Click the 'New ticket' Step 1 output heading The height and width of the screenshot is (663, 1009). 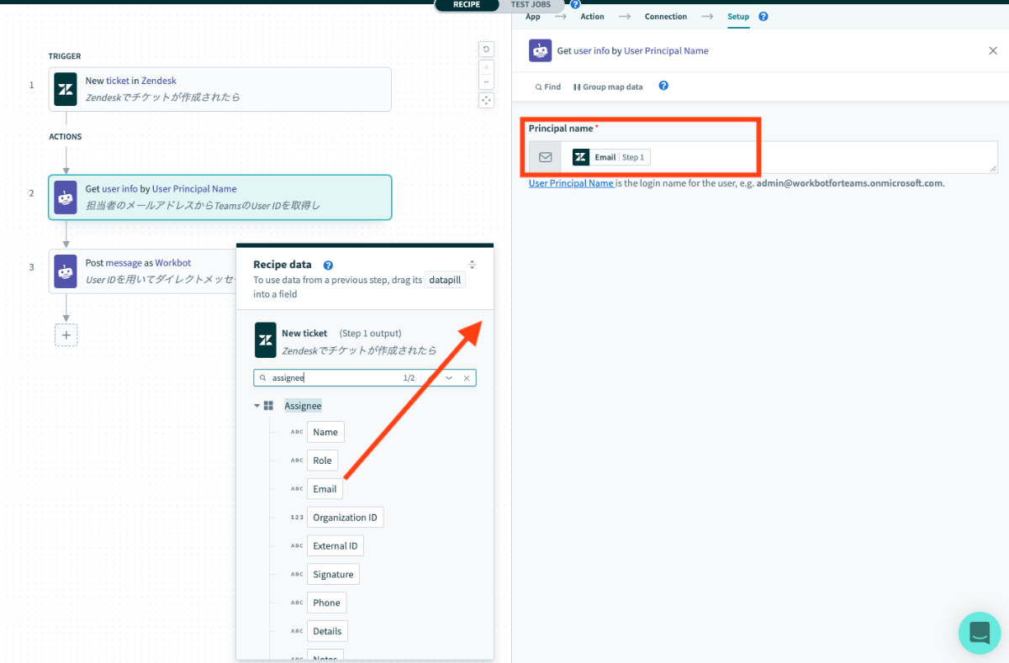tap(341, 334)
